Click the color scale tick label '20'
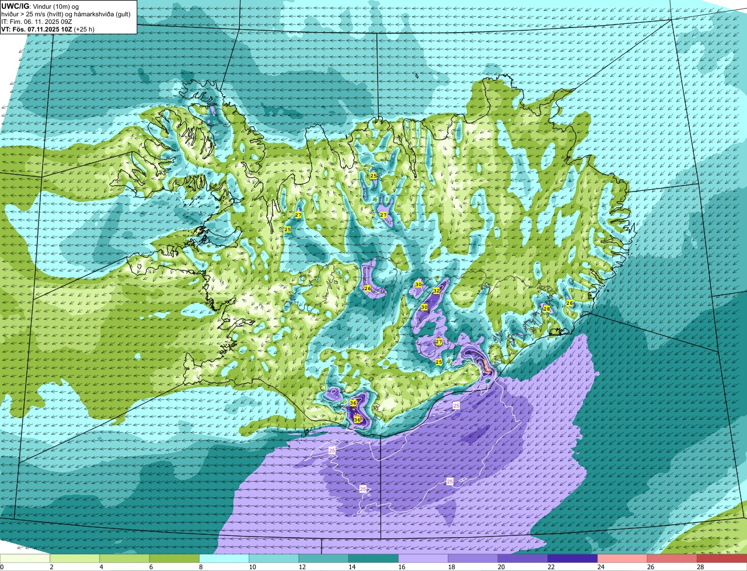This screenshot has width=747, height=571. [500, 567]
